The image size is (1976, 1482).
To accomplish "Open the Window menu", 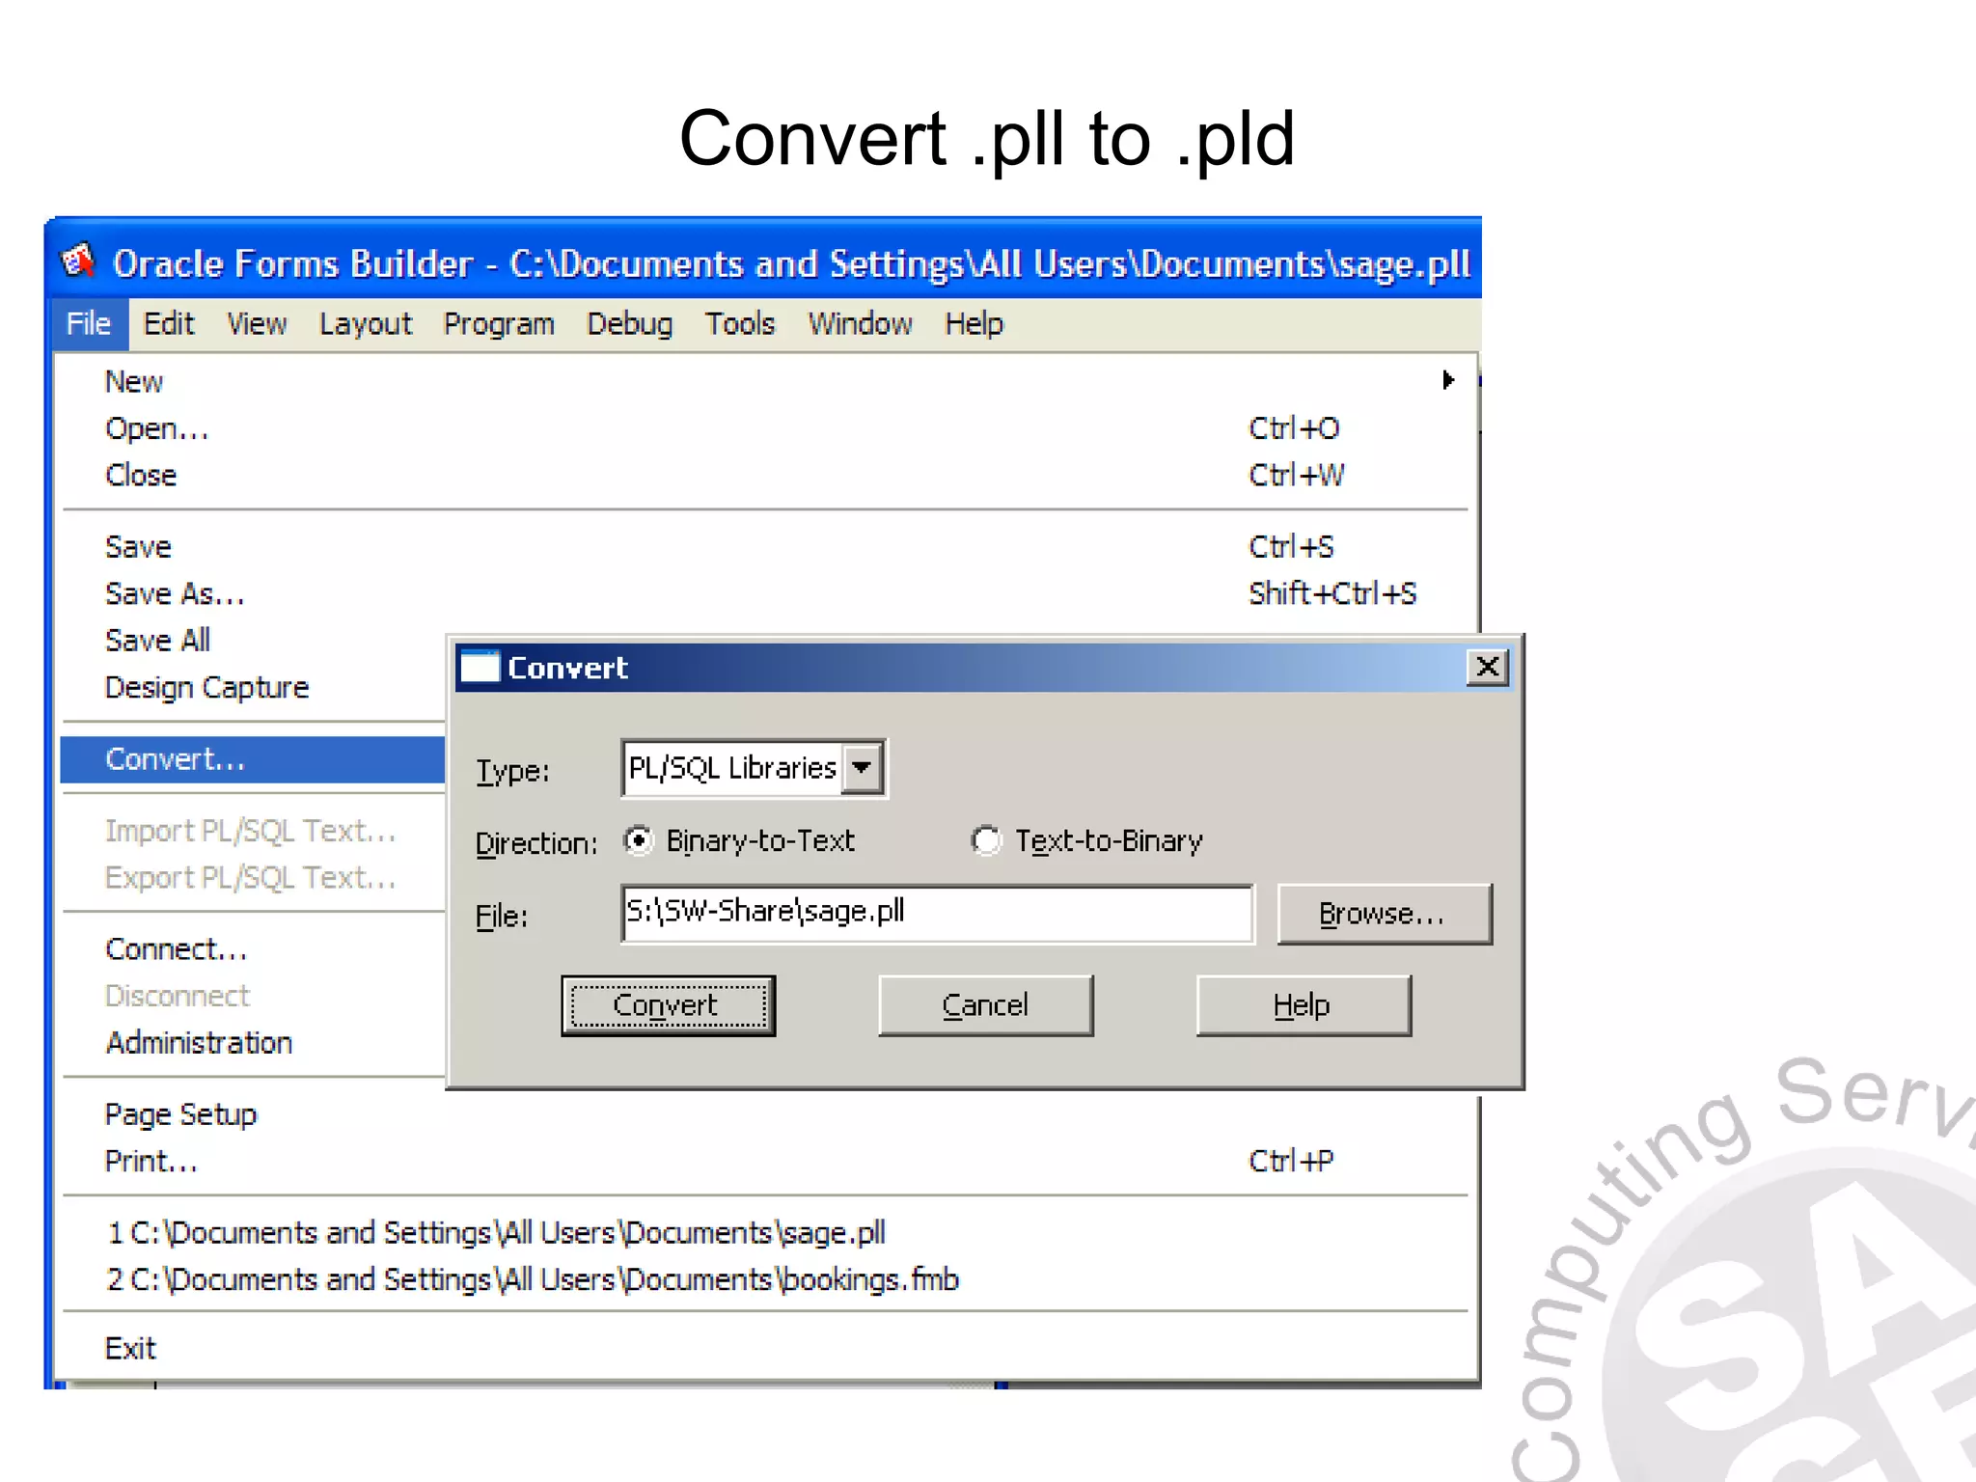I will [861, 323].
